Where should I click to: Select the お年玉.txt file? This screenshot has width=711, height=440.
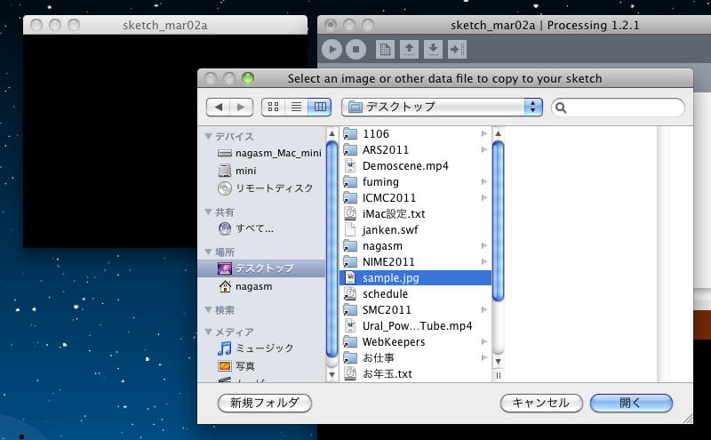point(415,373)
